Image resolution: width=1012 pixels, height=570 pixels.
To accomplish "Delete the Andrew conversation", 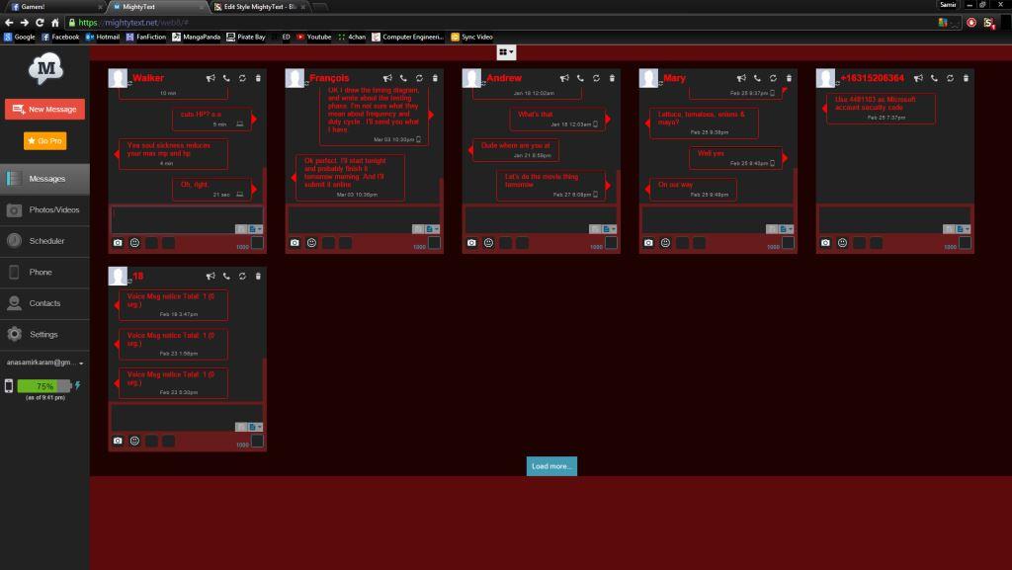I will click(612, 78).
